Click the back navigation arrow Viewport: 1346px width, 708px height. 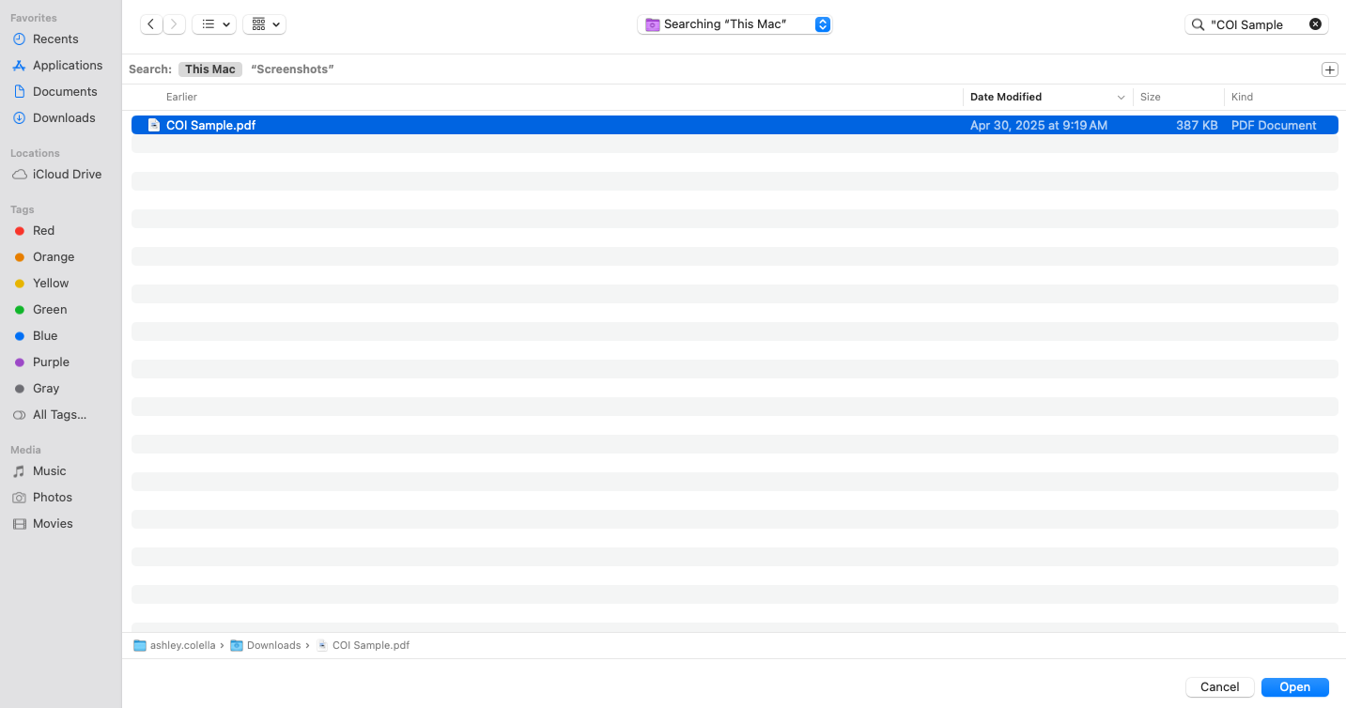point(151,24)
